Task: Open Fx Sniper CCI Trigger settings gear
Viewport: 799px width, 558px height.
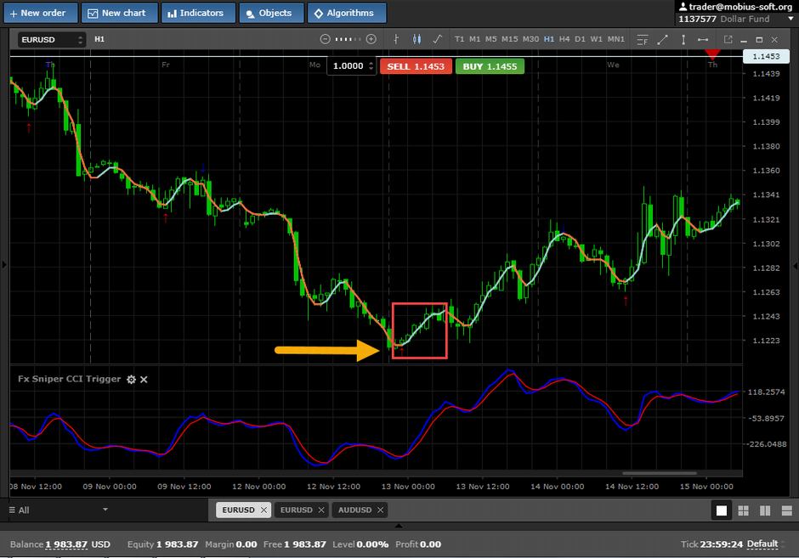Action: pos(131,380)
